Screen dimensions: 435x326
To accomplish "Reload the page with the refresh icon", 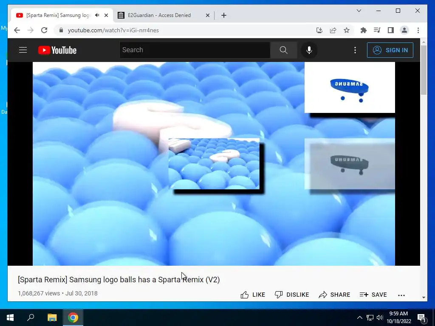I will click(44, 30).
